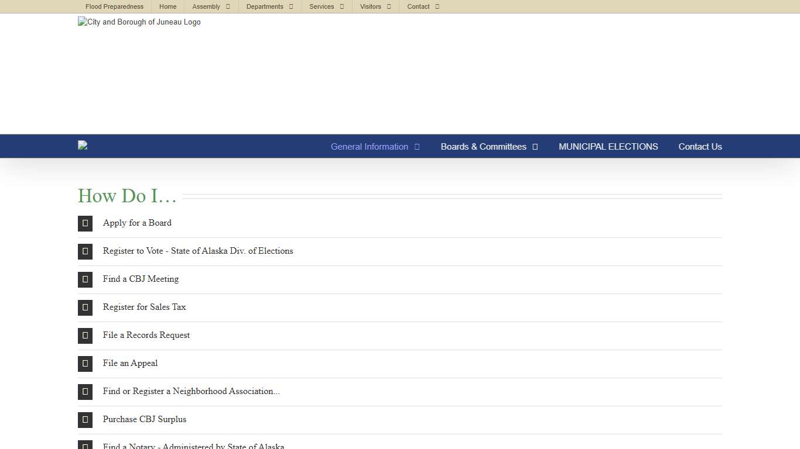Open the Flood Preparedness link
Viewport: 800px width, 449px height.
[114, 6]
